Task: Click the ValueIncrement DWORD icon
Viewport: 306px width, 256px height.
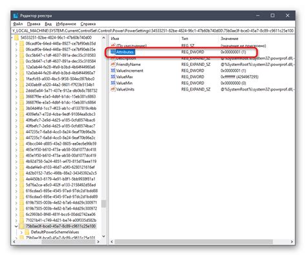Action: point(113,70)
